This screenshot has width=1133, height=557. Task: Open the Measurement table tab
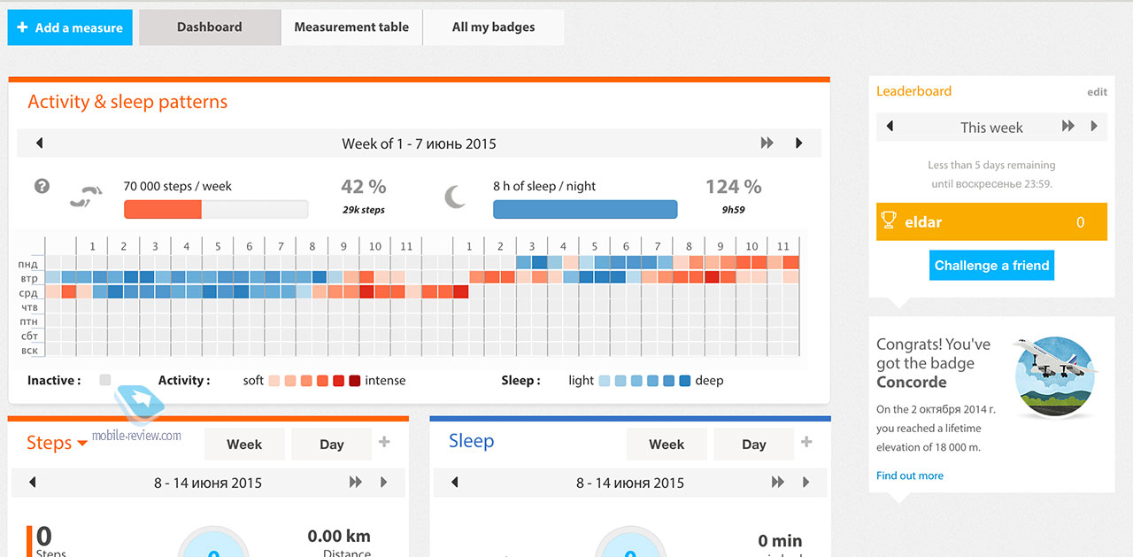pyautogui.click(x=351, y=27)
